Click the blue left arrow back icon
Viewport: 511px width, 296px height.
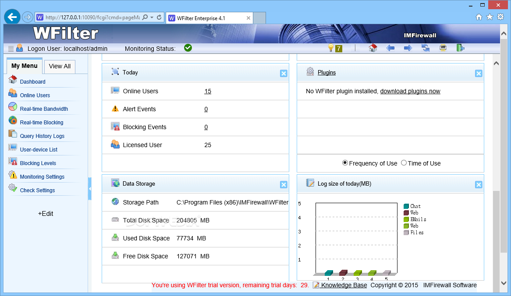390,48
